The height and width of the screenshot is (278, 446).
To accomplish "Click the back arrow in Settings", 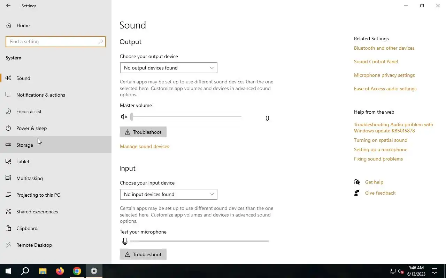I will [8, 6].
